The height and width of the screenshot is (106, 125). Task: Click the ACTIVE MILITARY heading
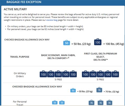tap(15, 9)
